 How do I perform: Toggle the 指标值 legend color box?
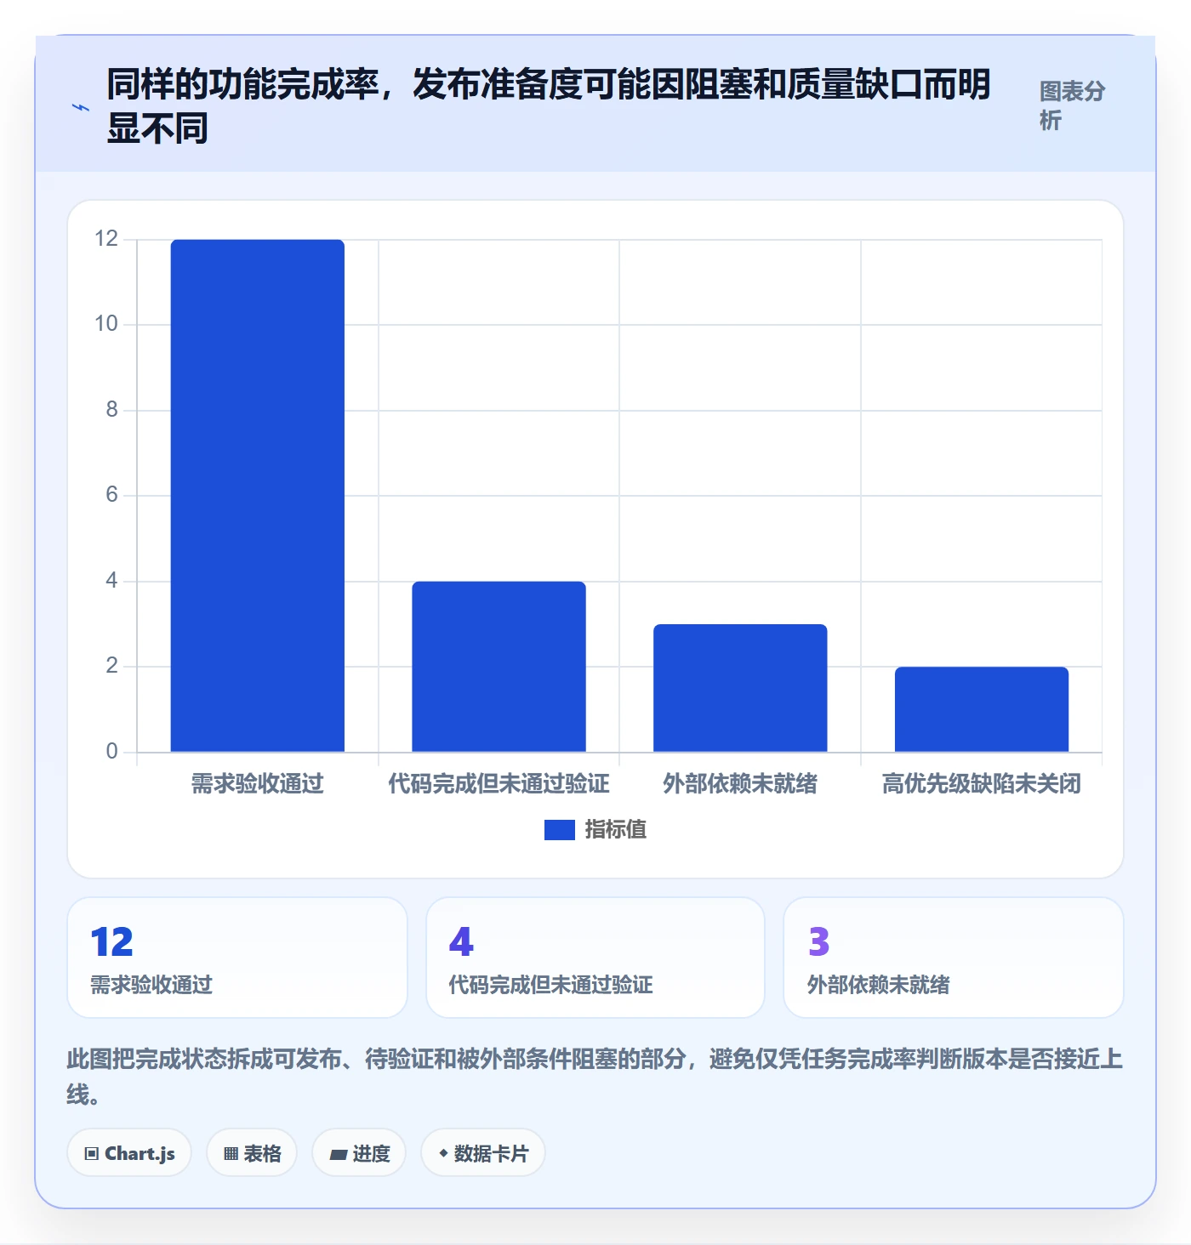pos(560,830)
